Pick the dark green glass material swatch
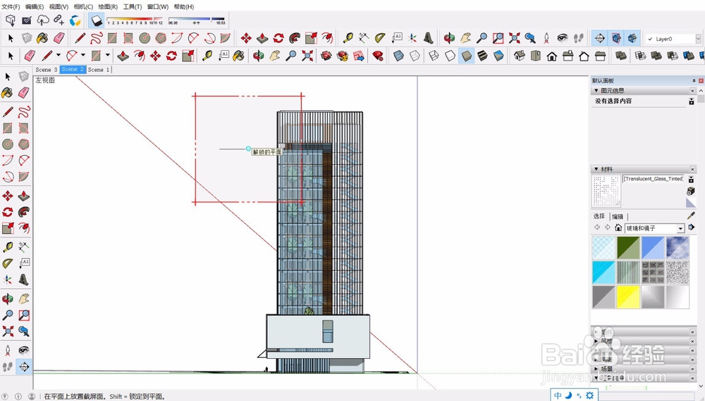Screen dimensions: 705x401 click(628, 247)
